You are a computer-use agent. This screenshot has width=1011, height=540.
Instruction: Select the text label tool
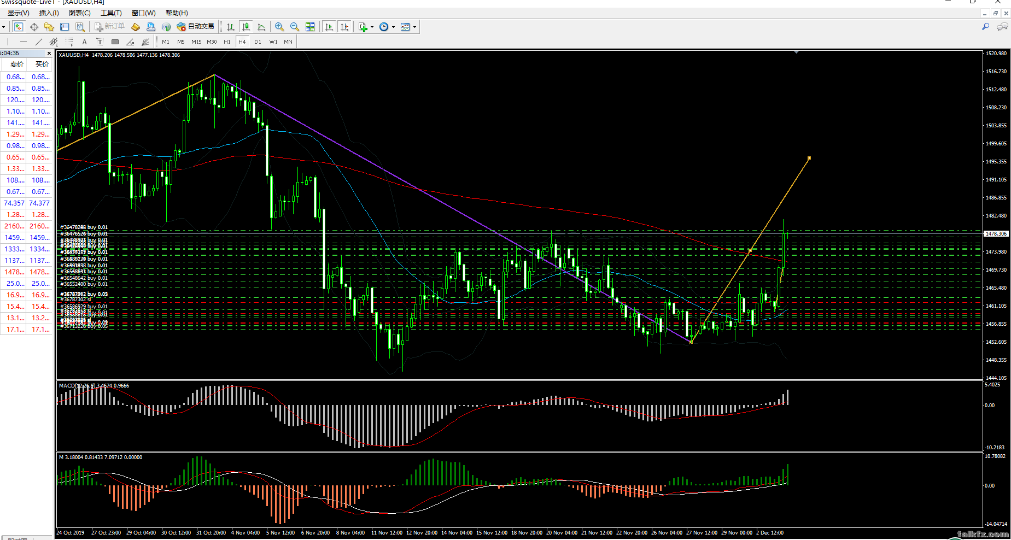point(100,42)
